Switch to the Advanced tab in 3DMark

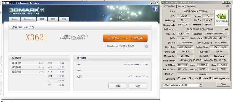(x=28, y=19)
